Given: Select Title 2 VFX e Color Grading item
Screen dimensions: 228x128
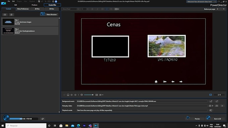Looking at the screenshot, I should (30, 31).
